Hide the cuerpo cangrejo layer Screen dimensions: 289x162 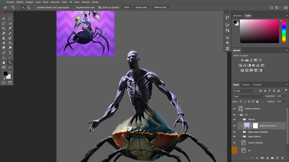pyautogui.click(x=234, y=143)
